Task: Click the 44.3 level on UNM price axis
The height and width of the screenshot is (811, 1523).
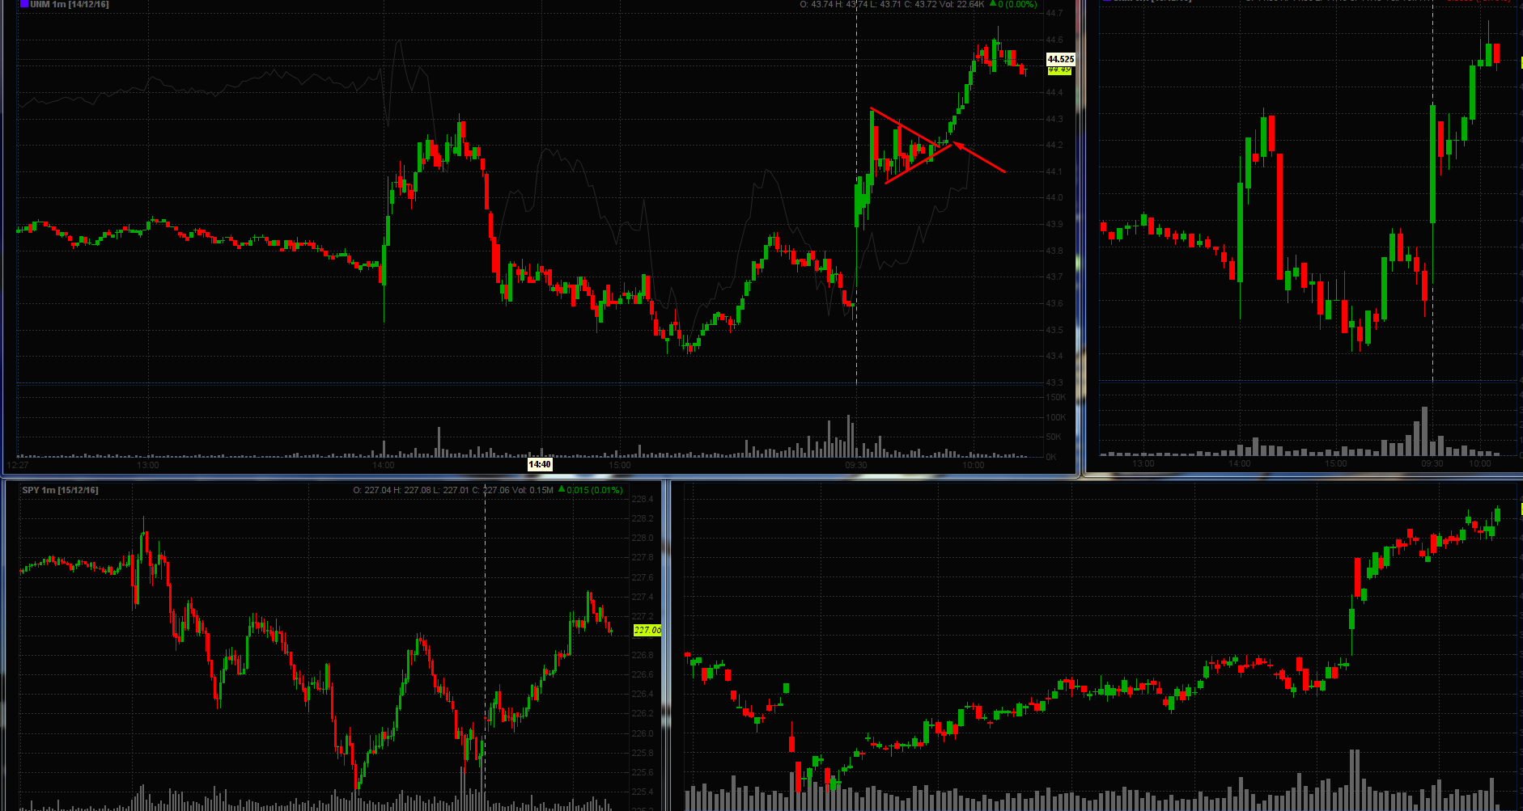Action: 1054,119
